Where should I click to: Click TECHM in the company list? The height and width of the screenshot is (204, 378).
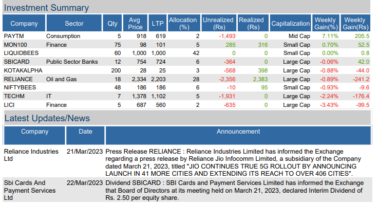[x=14, y=96]
